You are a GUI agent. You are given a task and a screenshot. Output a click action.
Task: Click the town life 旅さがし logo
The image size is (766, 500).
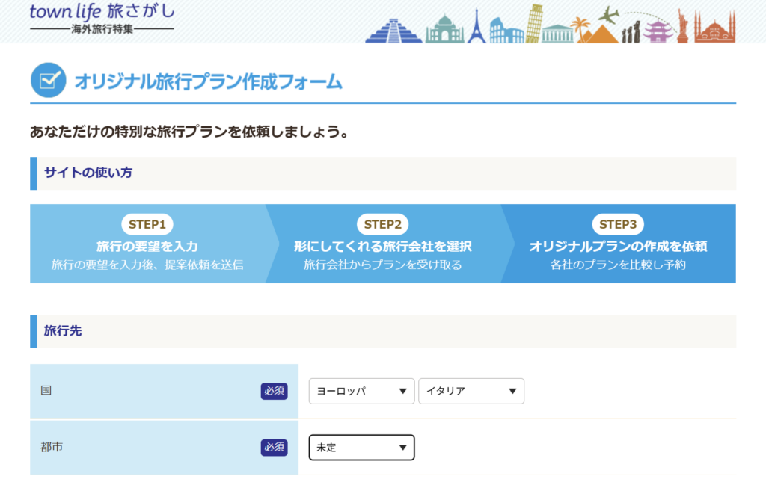[x=102, y=18]
